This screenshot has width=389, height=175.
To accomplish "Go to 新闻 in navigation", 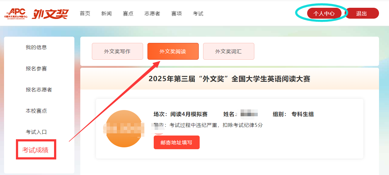I will 107,13.
